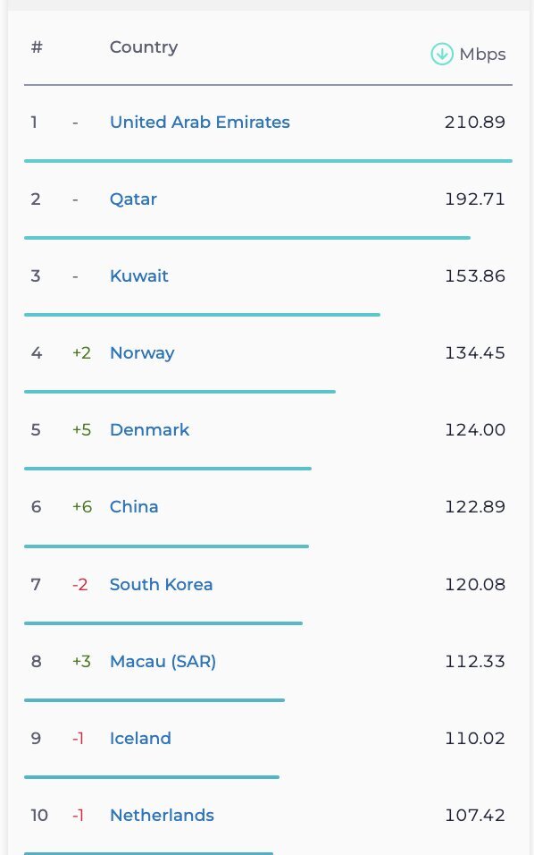Select the South Korea link
Viewport: 534px width, 855px height.
161,584
